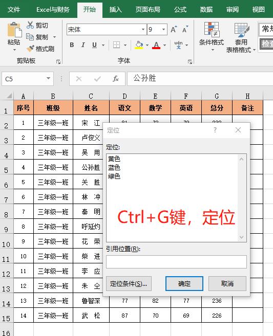Click the 引用位置 input field
273x336 pixels.
click(x=176, y=262)
